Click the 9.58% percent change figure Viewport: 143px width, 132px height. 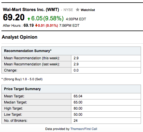tap(53, 18)
